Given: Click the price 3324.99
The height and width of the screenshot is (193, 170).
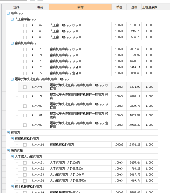Looking at the screenshot, I should (x=135, y=87).
